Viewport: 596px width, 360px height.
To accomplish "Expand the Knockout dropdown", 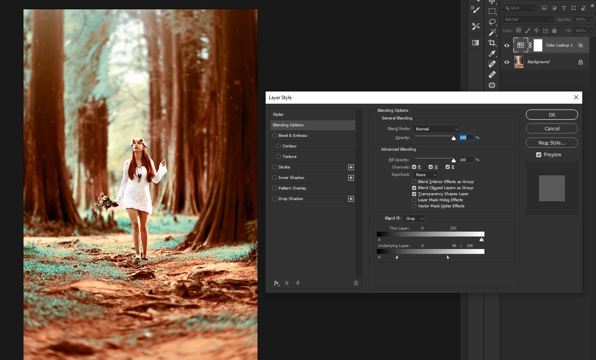I will [x=425, y=175].
